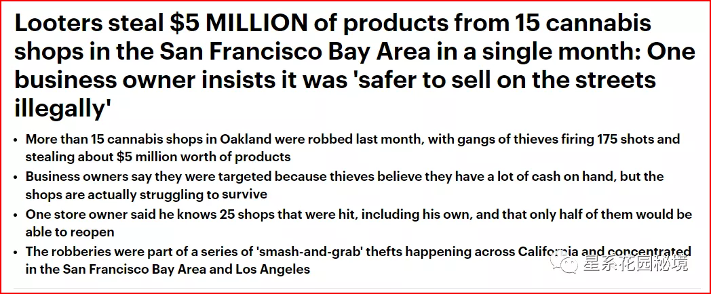711x294 pixels.
Task: Select the bullet beginning "The robberies were part"
Action: (358, 261)
